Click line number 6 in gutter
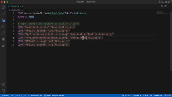The image size is (172, 97). click(x=13, y=31)
